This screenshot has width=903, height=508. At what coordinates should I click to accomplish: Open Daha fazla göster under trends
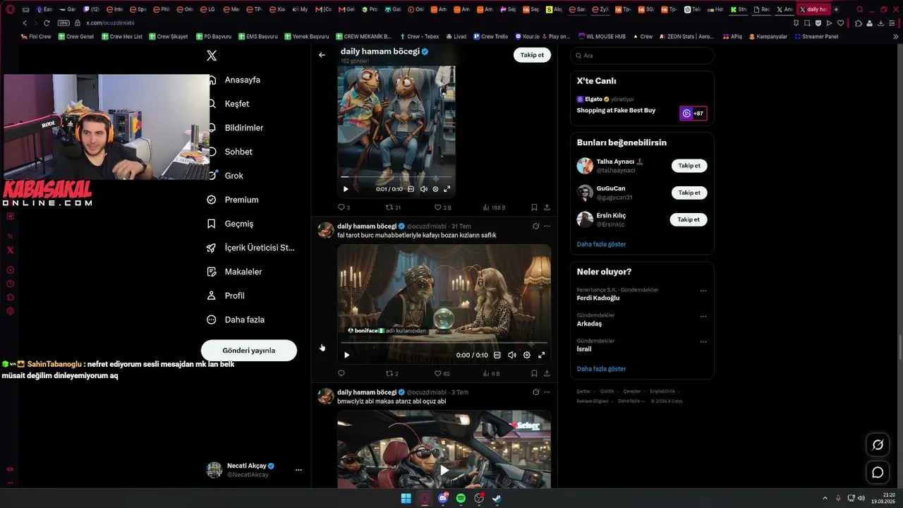[601, 369]
